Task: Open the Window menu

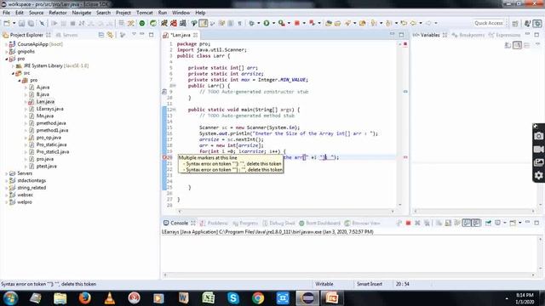Action: [181, 13]
